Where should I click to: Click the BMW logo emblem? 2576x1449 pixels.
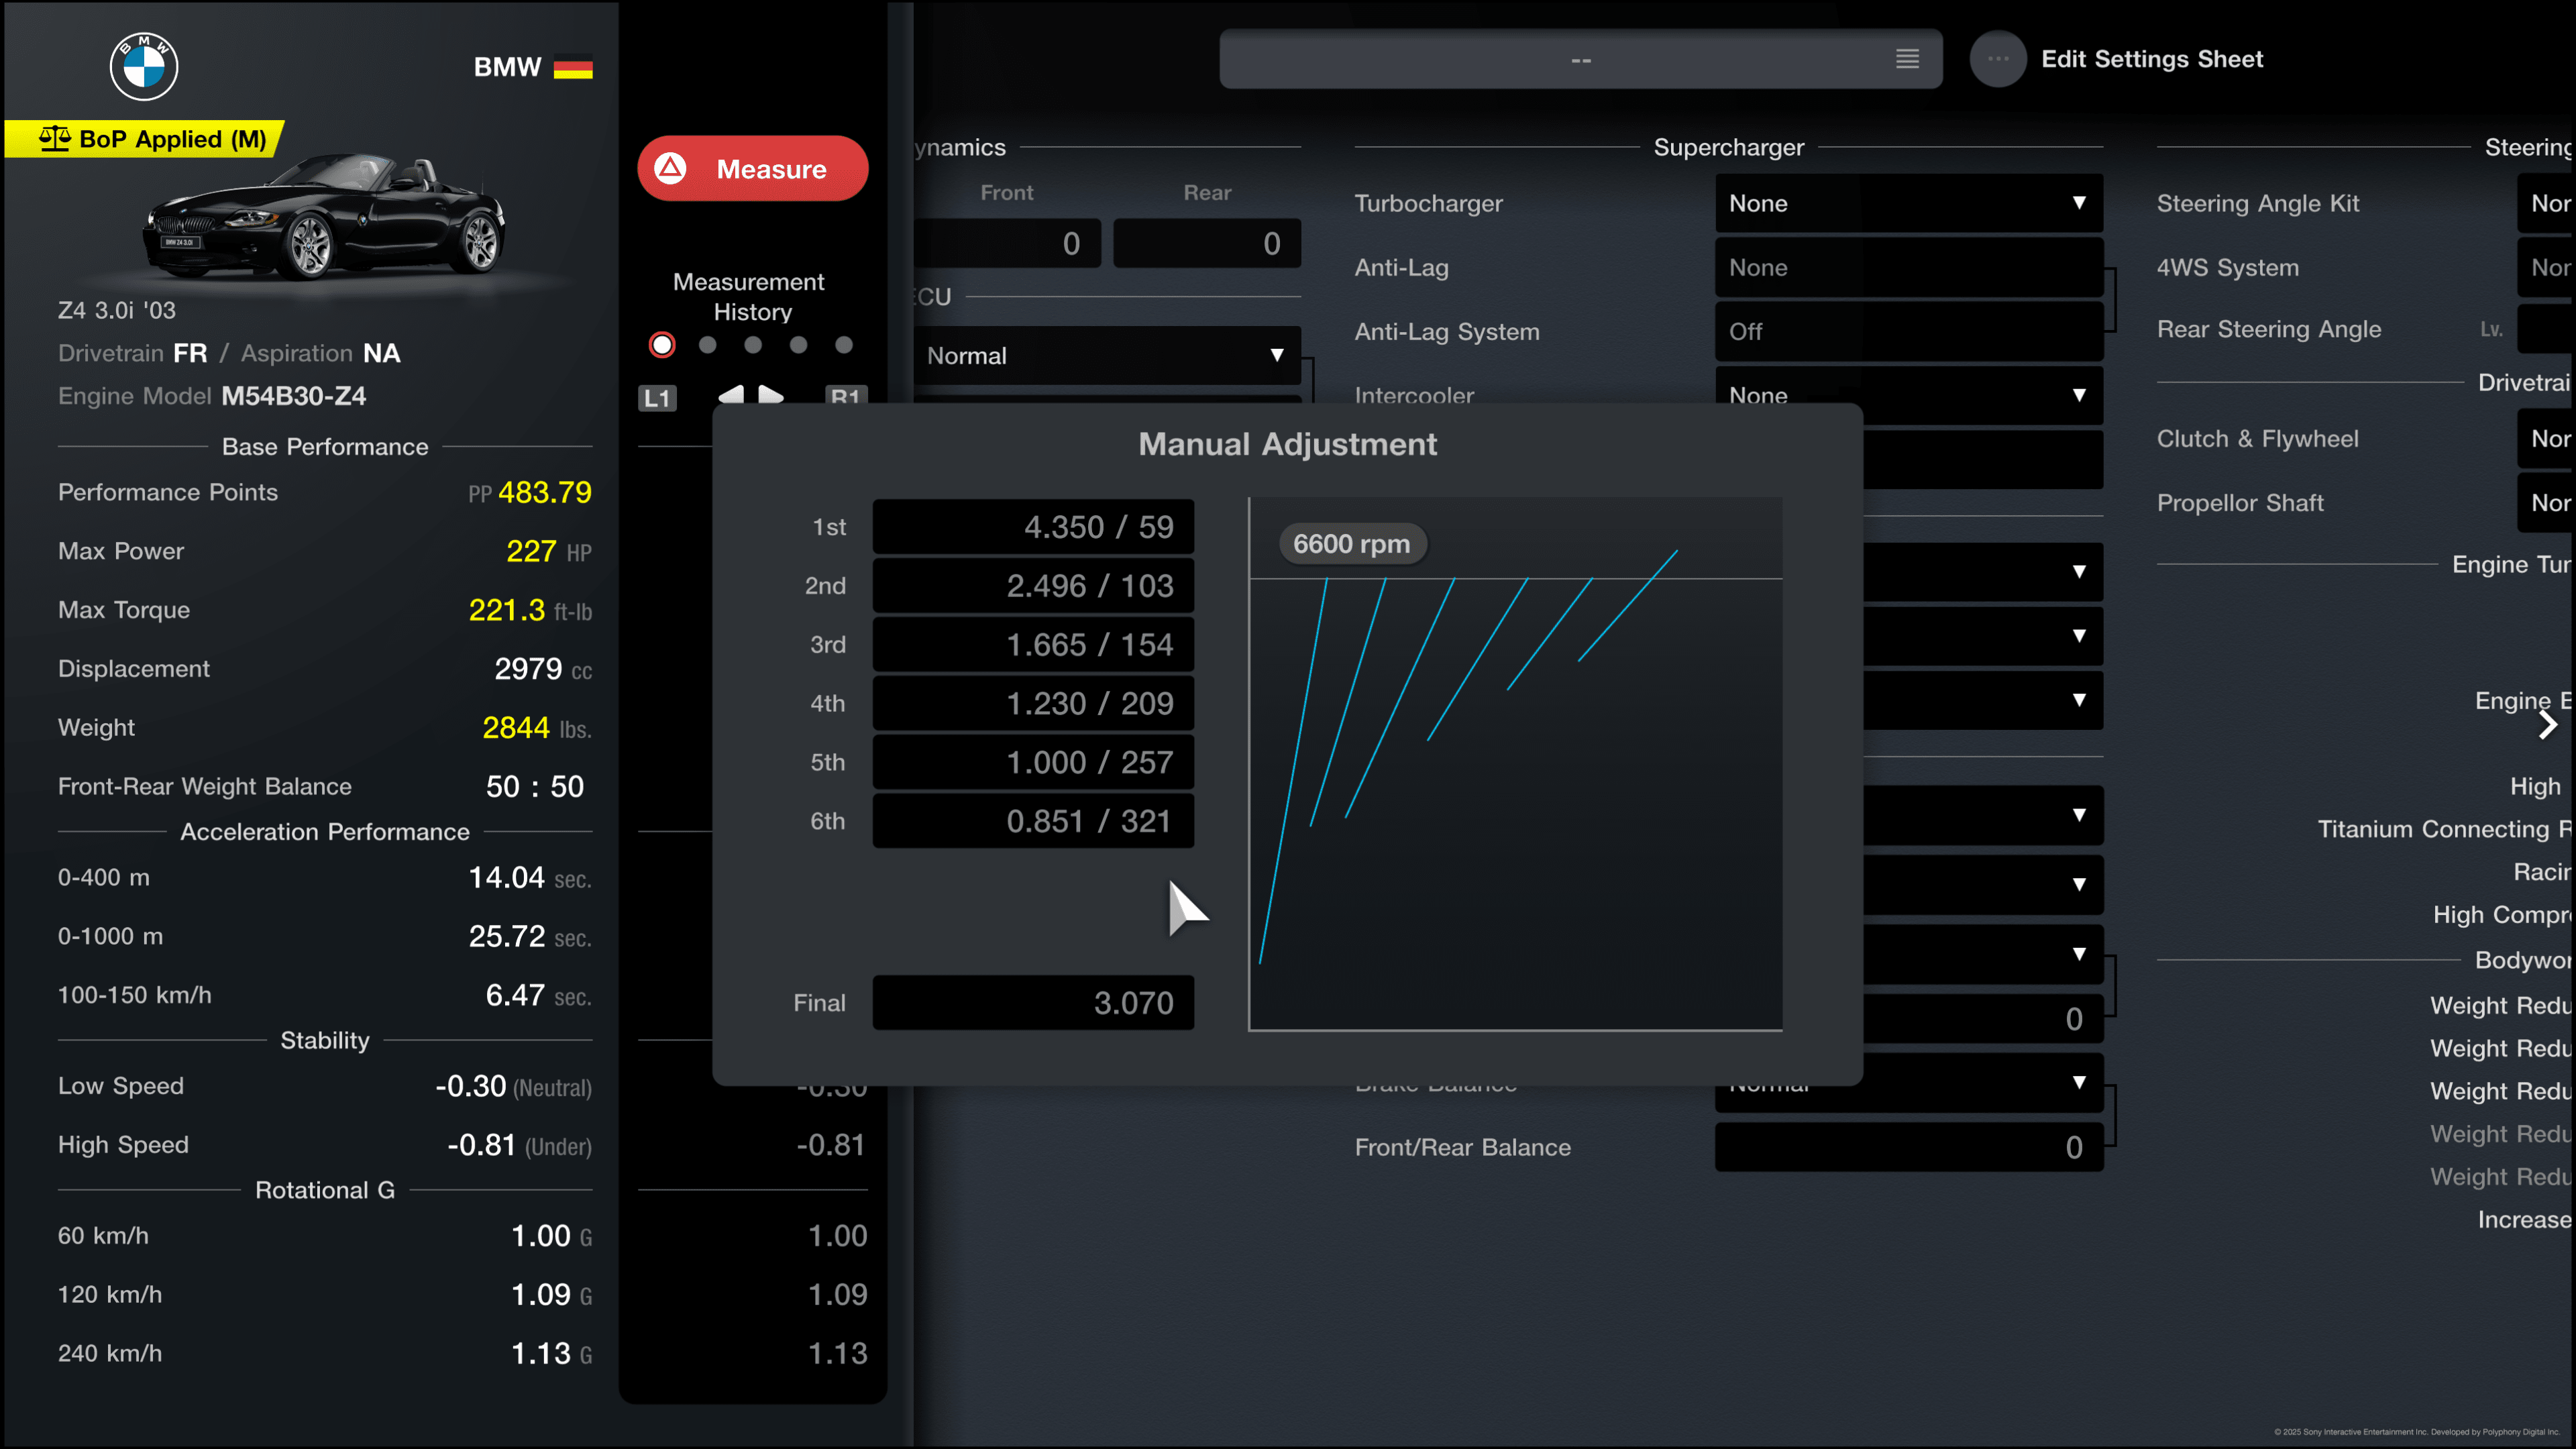pos(143,66)
